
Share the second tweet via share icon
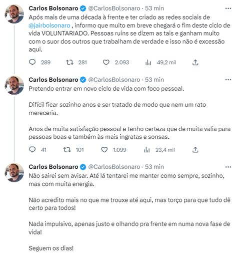pos(195,150)
